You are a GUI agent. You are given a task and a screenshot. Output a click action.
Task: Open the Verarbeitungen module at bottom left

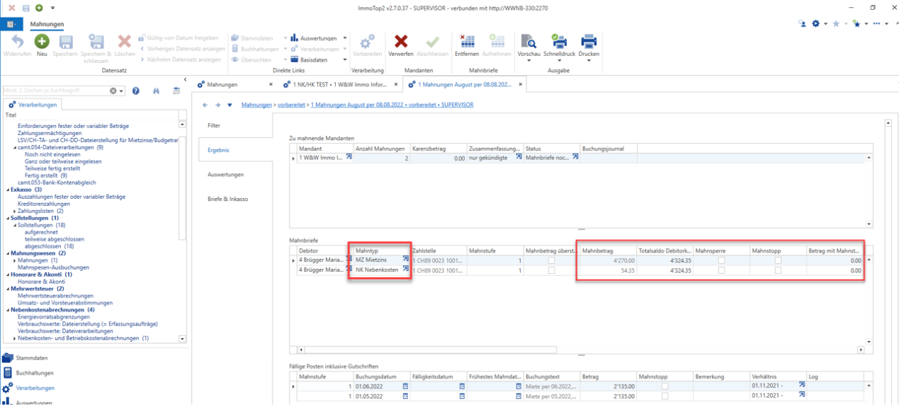[35, 388]
